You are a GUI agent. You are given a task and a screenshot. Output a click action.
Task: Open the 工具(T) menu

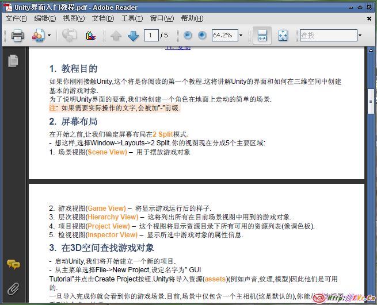pos(132,18)
